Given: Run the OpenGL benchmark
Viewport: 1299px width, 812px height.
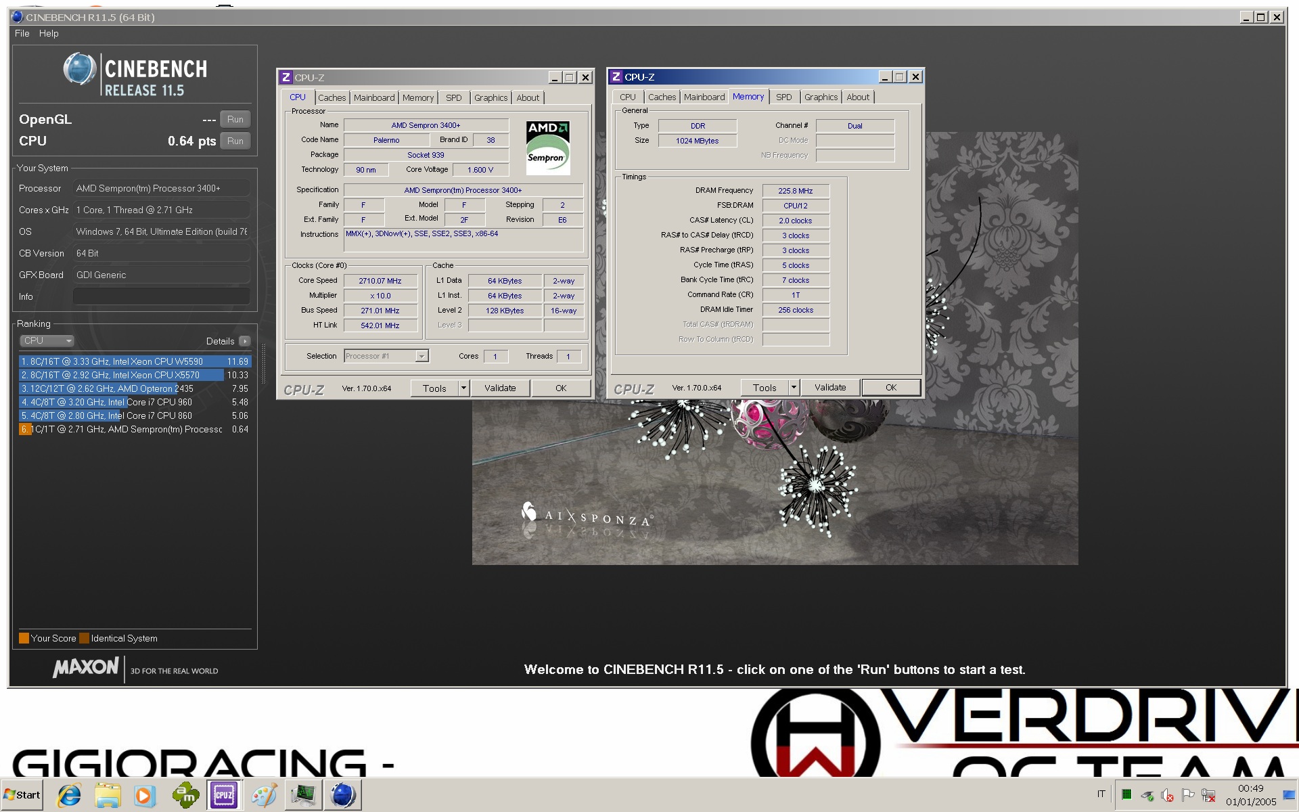Looking at the screenshot, I should point(235,119).
